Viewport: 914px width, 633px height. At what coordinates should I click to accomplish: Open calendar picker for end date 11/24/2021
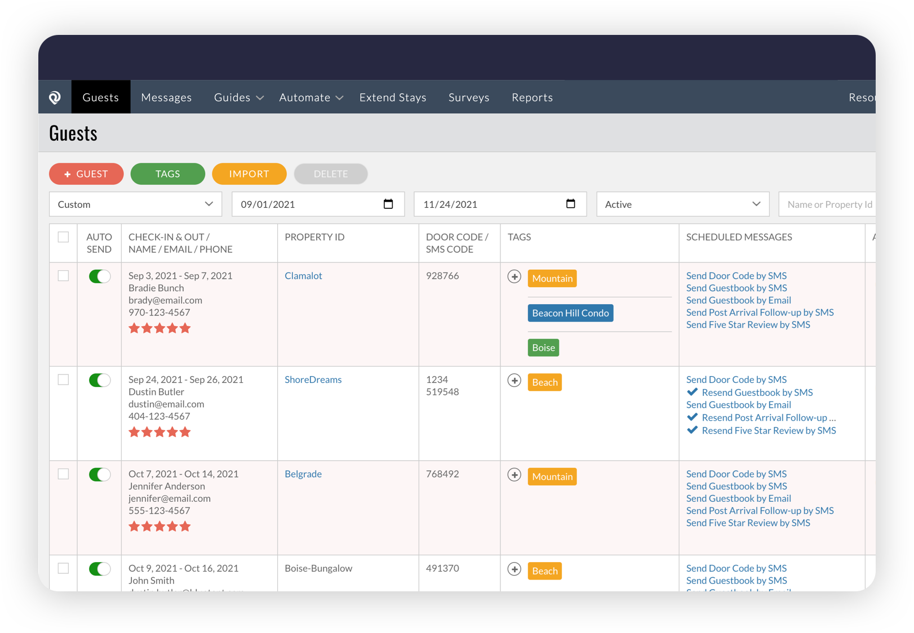pos(570,204)
